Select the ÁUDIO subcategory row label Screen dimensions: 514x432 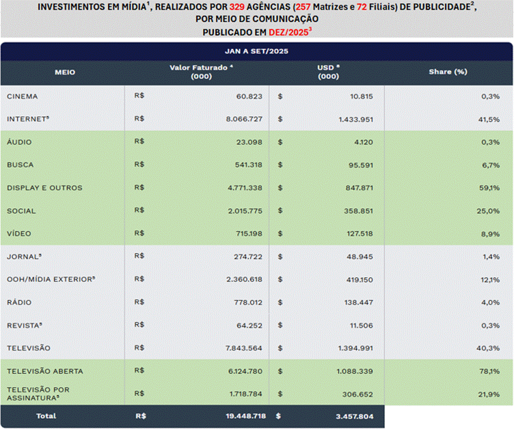pyautogui.click(x=19, y=142)
